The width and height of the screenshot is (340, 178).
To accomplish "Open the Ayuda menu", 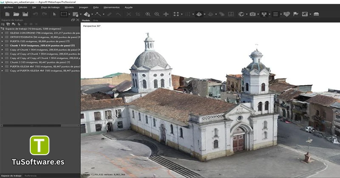I will pos(128,7).
